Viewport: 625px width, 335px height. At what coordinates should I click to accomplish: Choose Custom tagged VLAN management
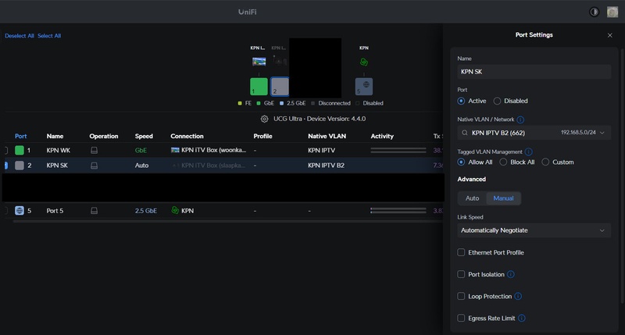click(x=545, y=162)
